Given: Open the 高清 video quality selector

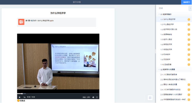Looking at the screenshot, I should click(x=84, y=97).
